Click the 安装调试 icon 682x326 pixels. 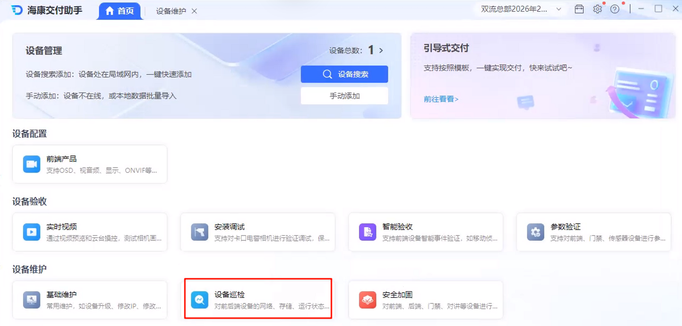200,232
